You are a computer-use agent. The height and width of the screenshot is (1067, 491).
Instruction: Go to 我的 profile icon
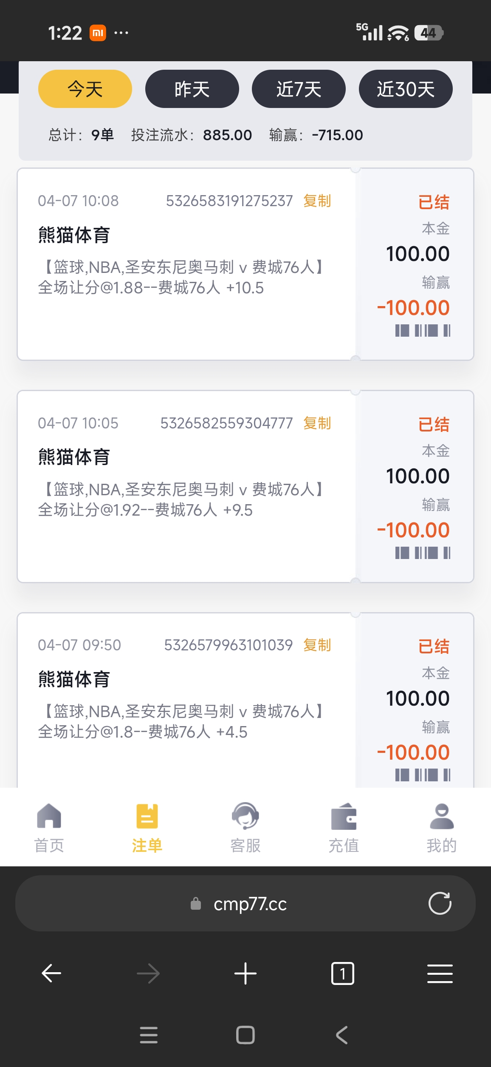[x=442, y=816]
